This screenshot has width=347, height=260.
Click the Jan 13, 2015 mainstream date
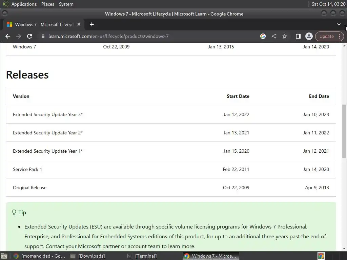click(x=221, y=47)
